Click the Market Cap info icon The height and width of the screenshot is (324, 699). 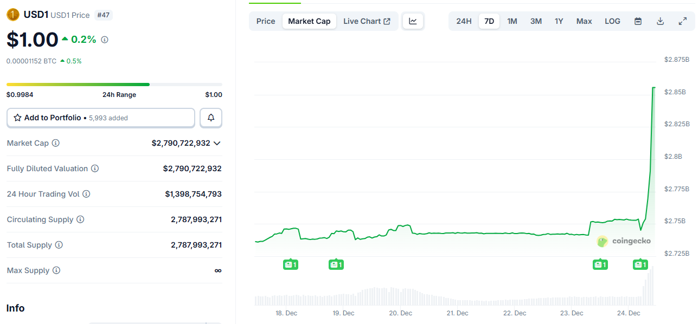[55, 142]
